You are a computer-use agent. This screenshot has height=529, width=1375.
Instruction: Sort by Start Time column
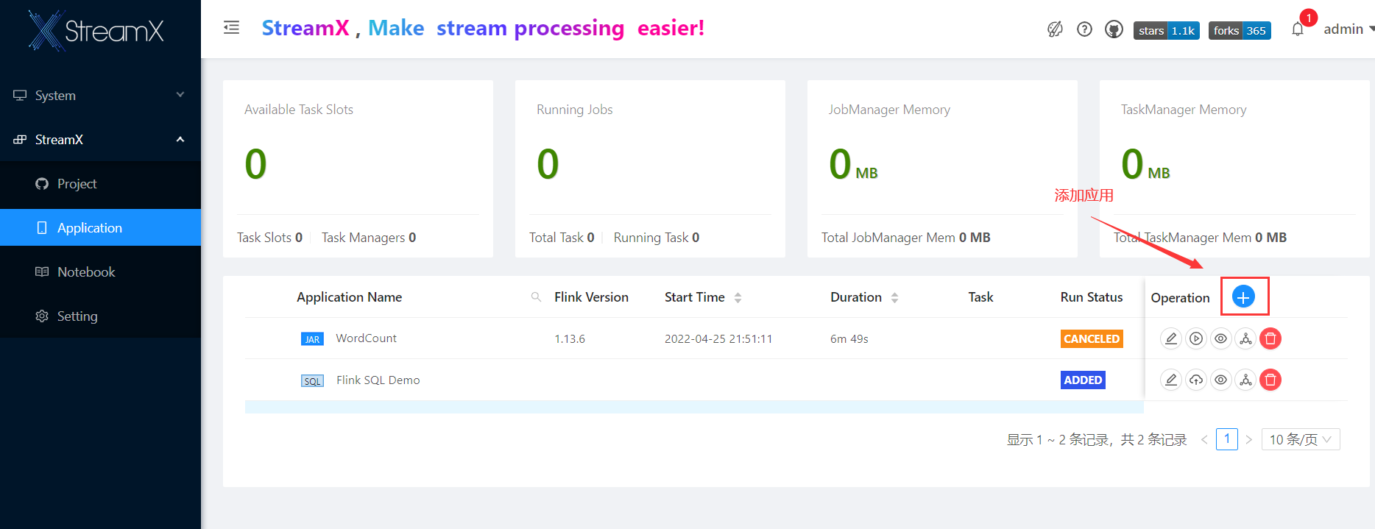click(x=738, y=297)
